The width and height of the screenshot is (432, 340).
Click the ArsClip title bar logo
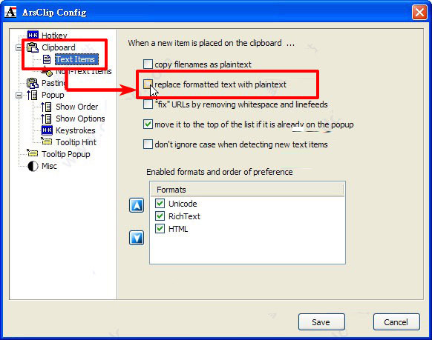[10, 12]
